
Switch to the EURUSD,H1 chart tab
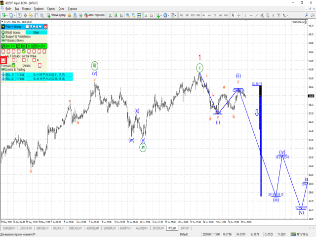pyautogui.click(x=9, y=228)
